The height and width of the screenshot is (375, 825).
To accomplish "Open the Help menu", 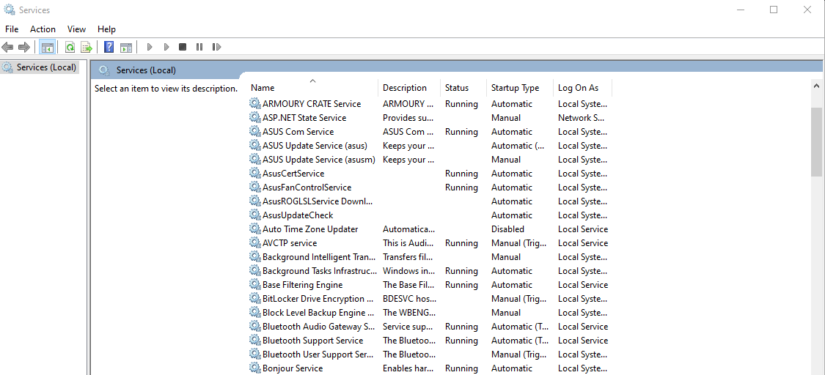I will coord(106,29).
